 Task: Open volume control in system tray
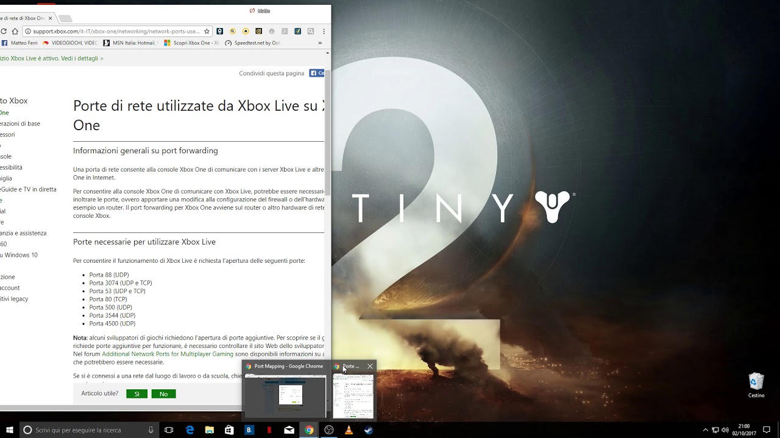pos(725,430)
